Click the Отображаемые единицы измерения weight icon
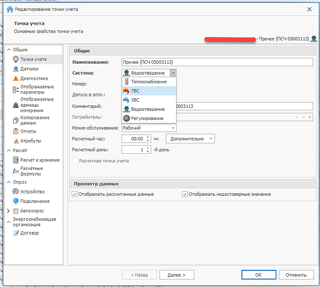 15,105
